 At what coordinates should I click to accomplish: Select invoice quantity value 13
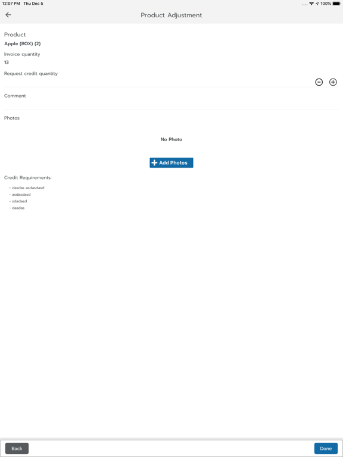point(7,62)
